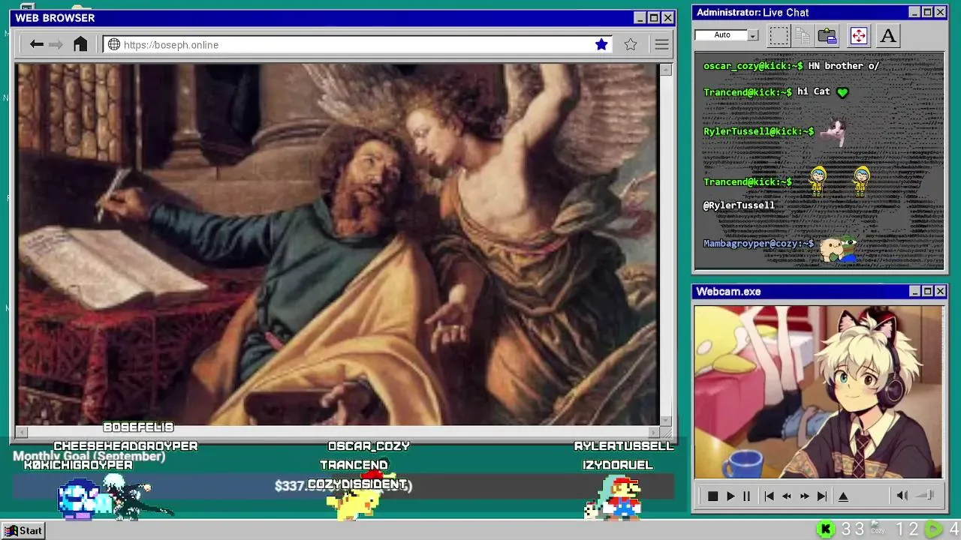Click the Webcam.exe play button
961x540 pixels.
click(x=731, y=496)
